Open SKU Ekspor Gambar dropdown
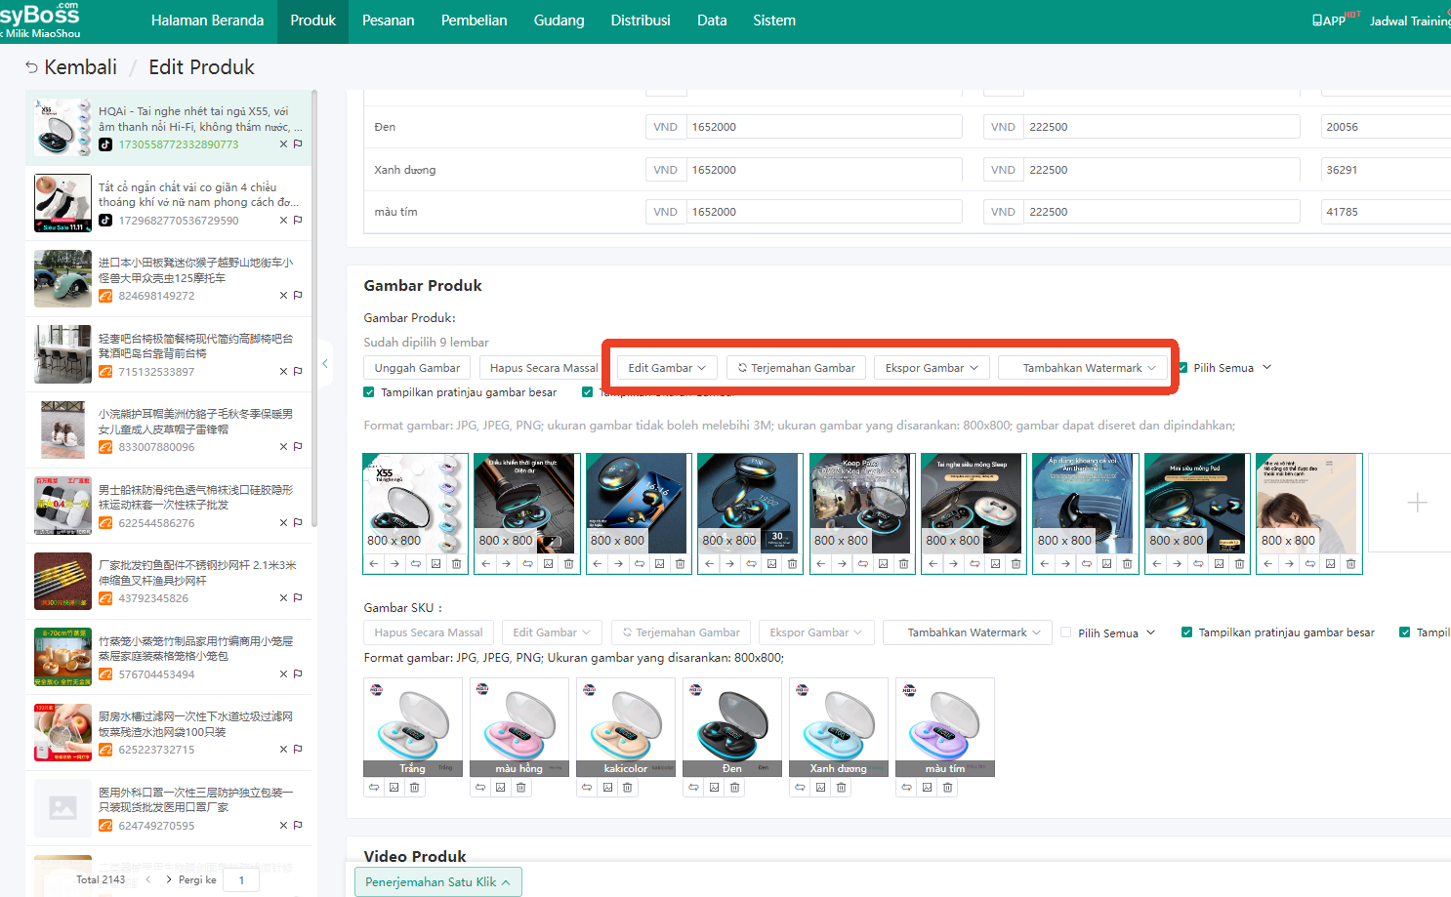This screenshot has width=1451, height=897. [x=816, y=632]
